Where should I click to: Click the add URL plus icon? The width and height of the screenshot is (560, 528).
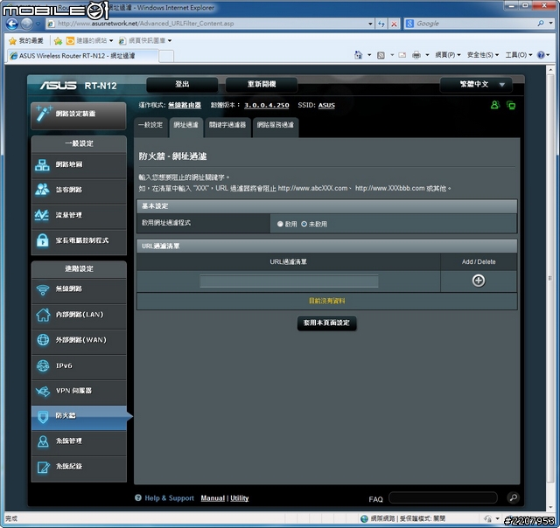(479, 281)
